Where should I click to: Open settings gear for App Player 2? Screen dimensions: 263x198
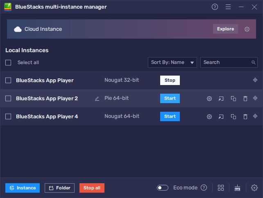coord(209,99)
